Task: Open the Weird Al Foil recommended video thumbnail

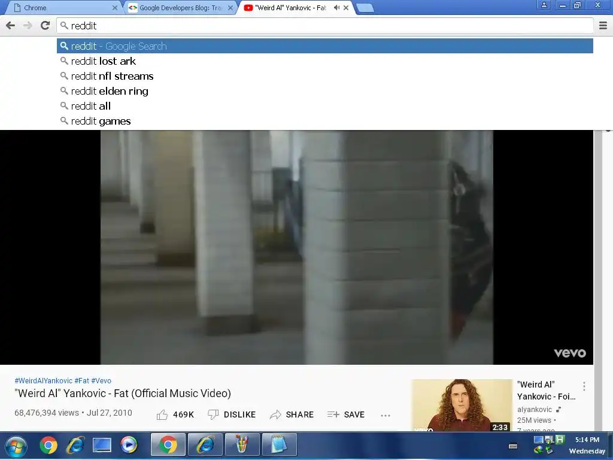Action: click(462, 405)
